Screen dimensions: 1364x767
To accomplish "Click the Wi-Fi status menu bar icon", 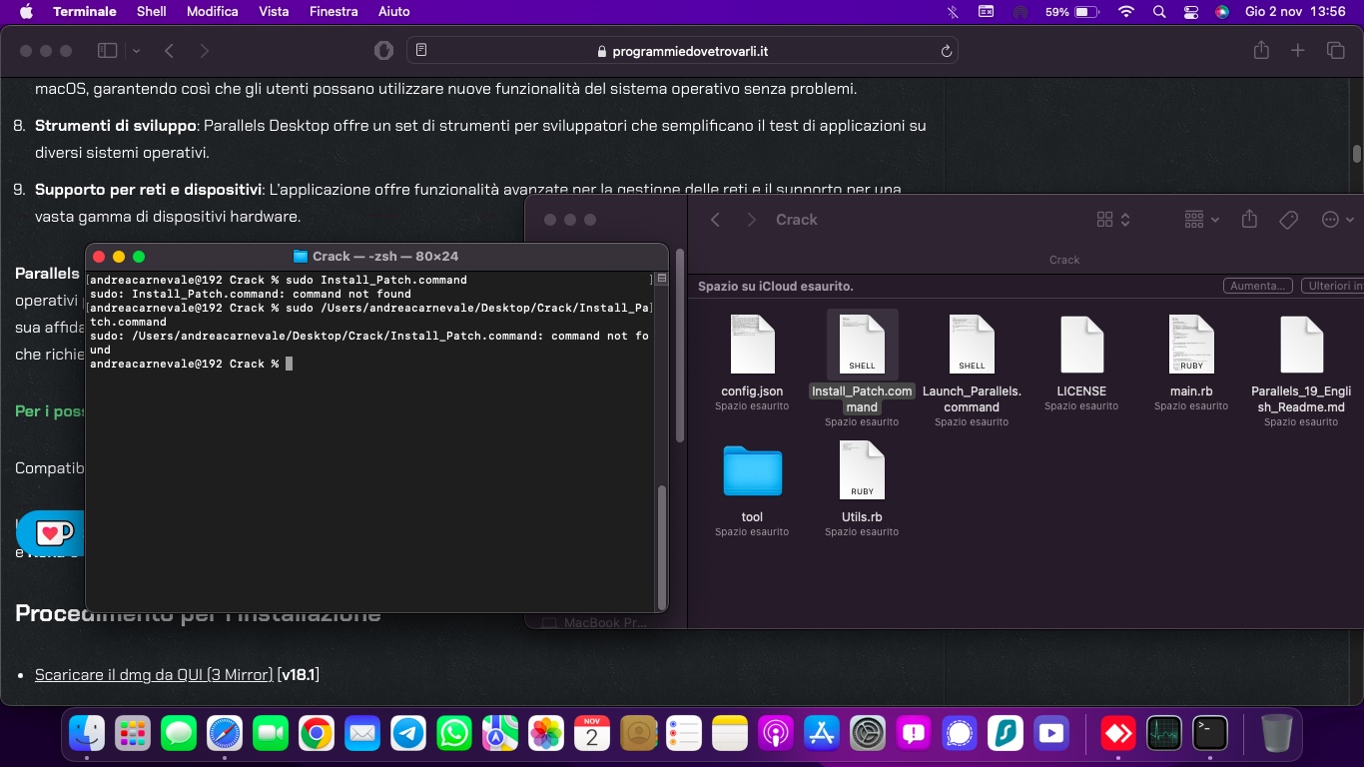I will (x=1126, y=12).
